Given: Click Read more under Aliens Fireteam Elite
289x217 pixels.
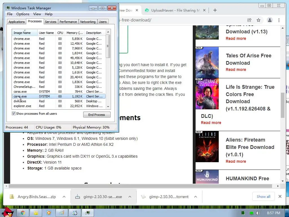Looking at the screenshot, I should click(236, 161).
